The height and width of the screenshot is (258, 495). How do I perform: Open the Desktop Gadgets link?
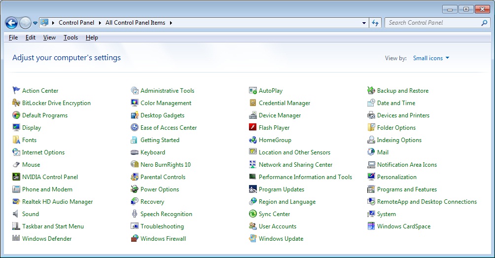(162, 115)
